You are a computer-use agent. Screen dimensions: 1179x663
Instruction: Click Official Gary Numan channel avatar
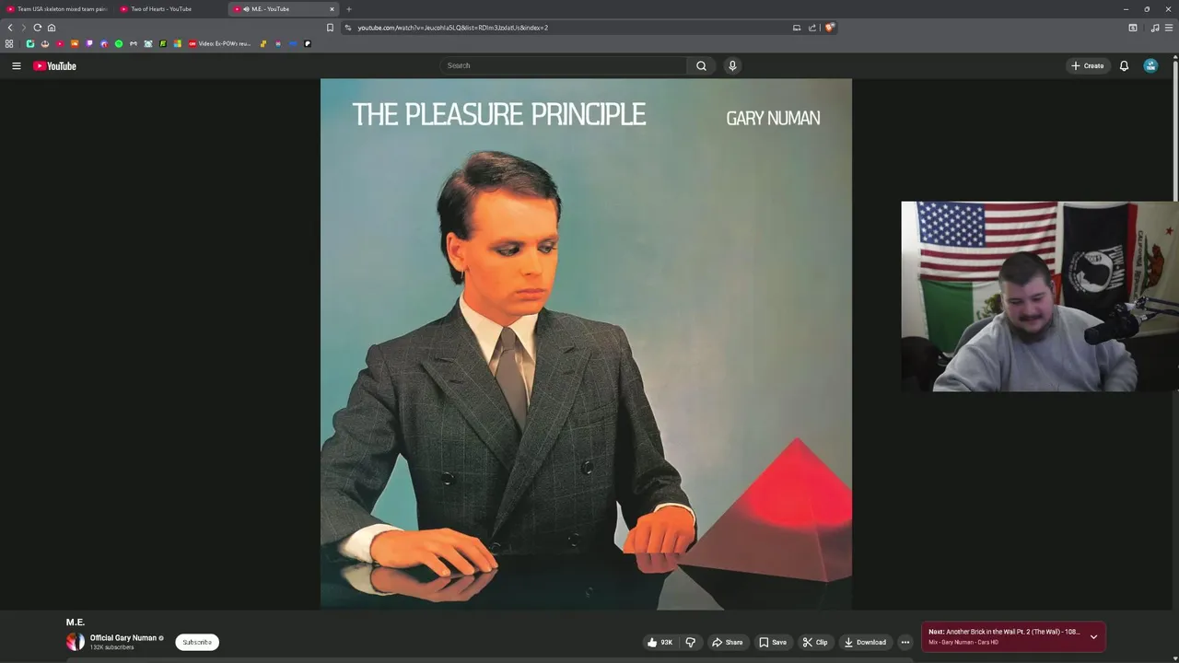[76, 642]
